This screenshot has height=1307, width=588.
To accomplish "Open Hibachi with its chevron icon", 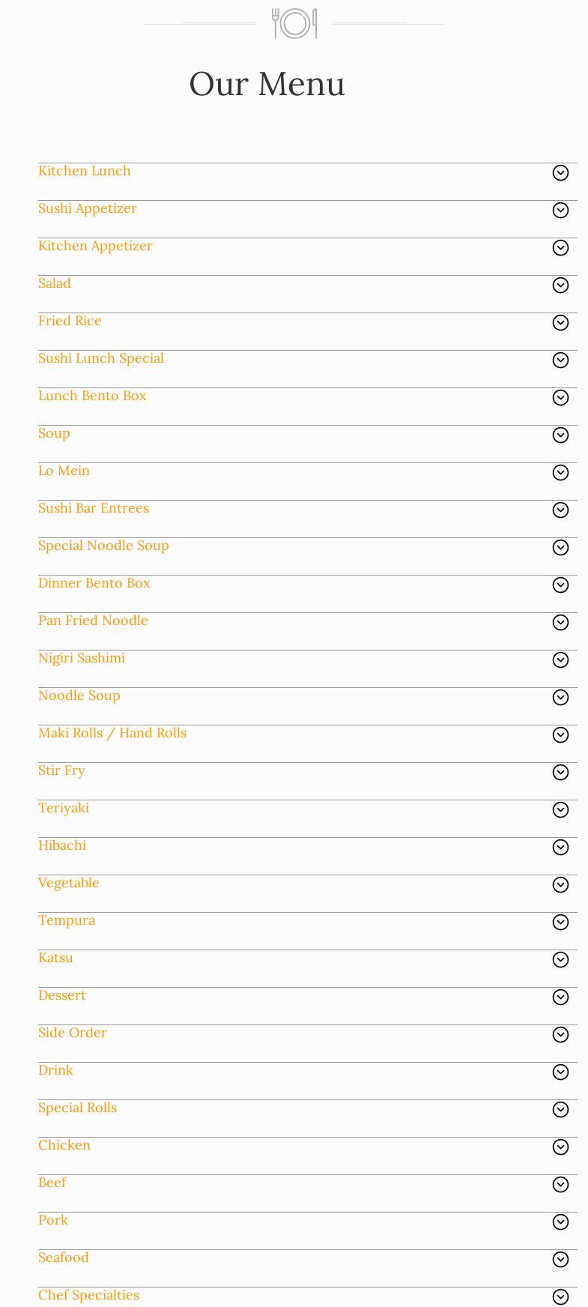I will 560,848.
